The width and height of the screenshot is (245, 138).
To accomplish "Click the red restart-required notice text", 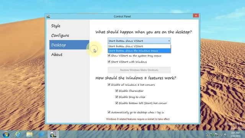I will click(x=138, y=119).
